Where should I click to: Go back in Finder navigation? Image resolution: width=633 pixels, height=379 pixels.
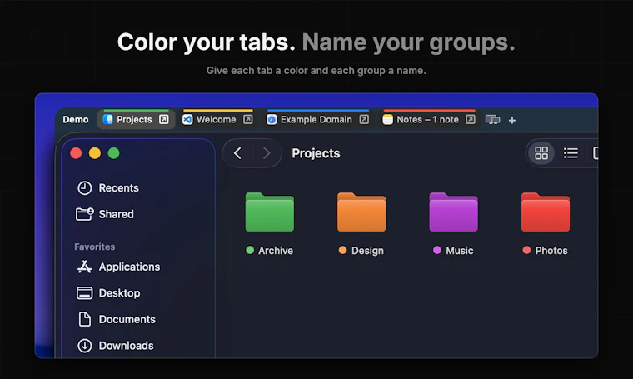pyautogui.click(x=237, y=153)
